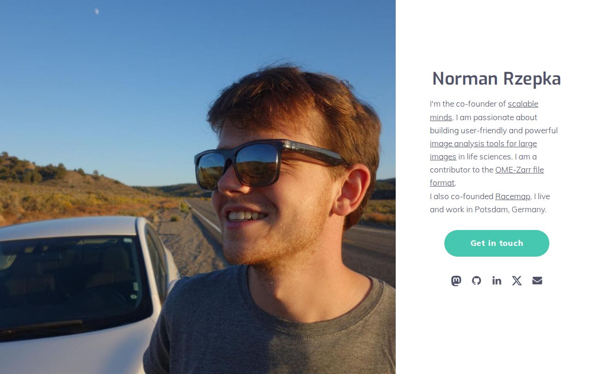Open the 'image analysis tools for large' link
This screenshot has height=374, width=598.
tap(483, 144)
